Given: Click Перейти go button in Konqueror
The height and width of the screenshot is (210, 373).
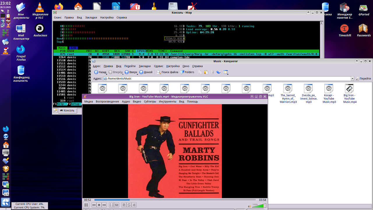Looking at the screenshot, I should coord(363,78).
